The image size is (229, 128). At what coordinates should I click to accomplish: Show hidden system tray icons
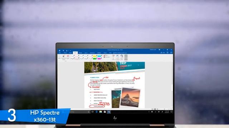pos(149,112)
